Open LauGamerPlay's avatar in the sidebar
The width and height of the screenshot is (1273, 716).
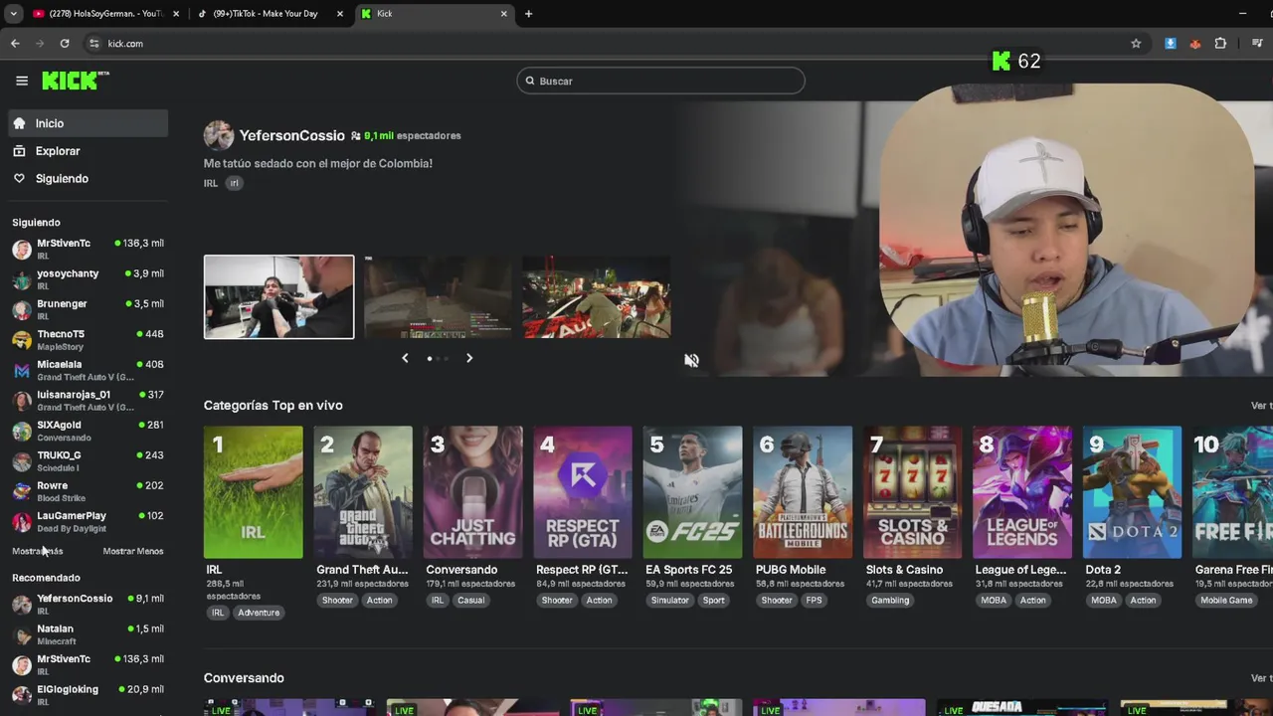click(22, 521)
